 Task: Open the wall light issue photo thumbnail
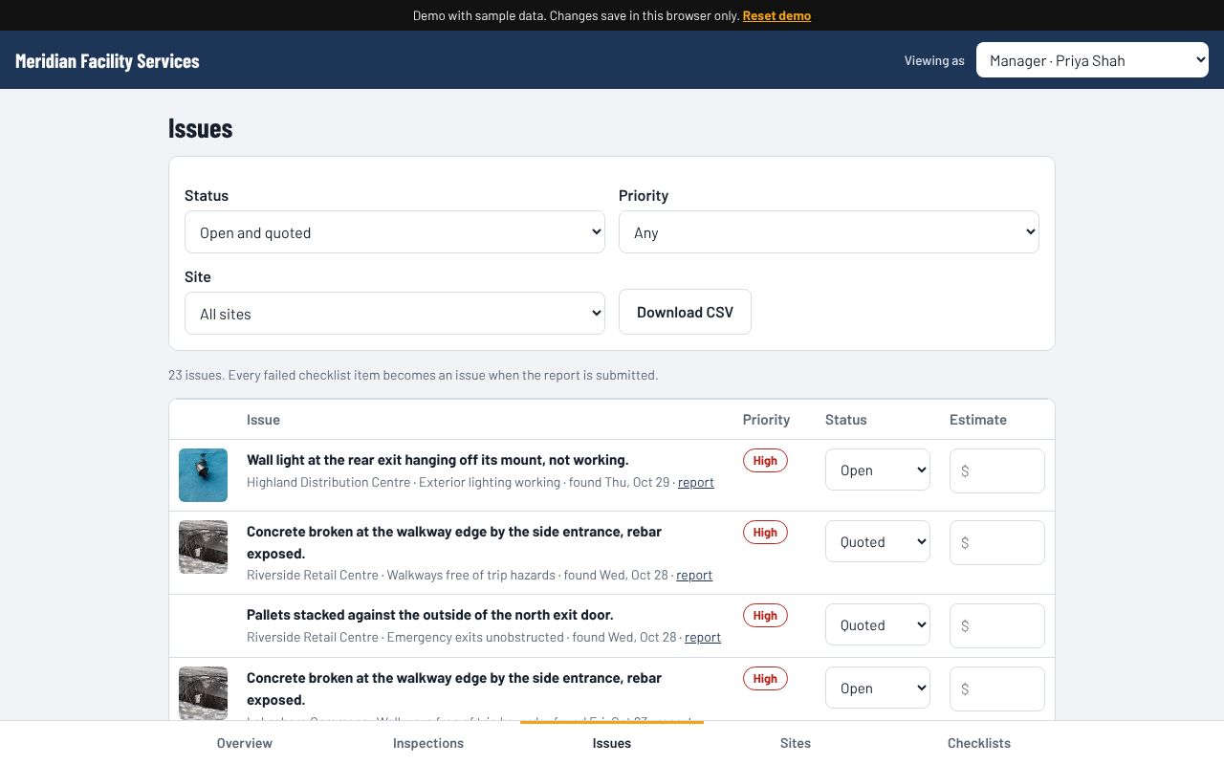[203, 475]
